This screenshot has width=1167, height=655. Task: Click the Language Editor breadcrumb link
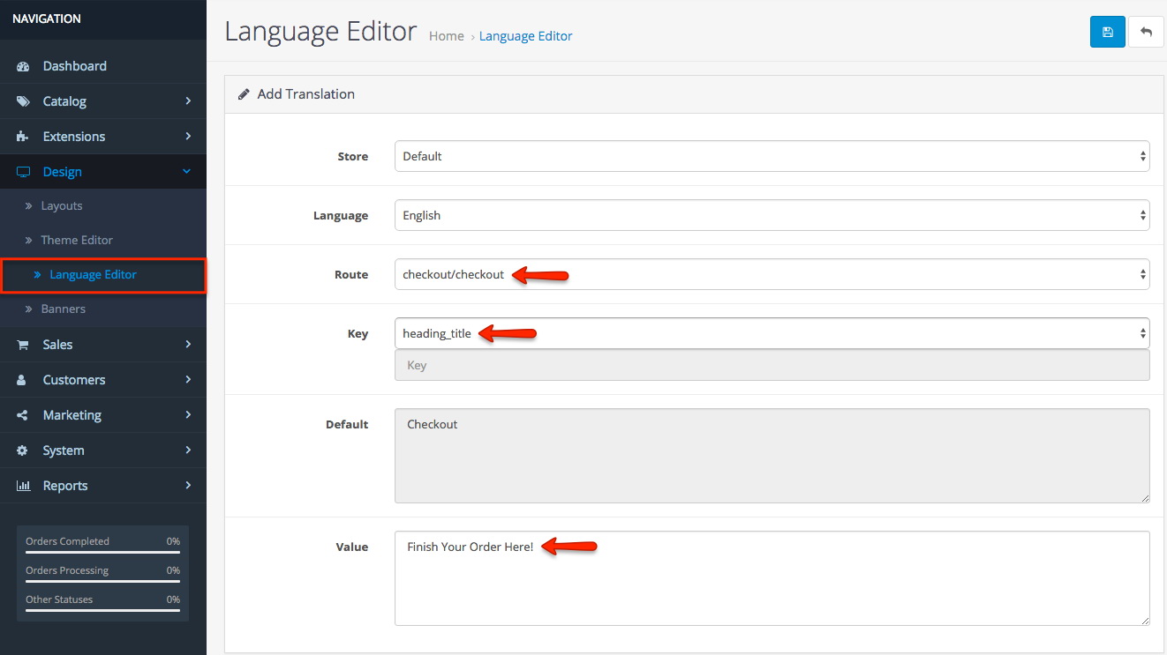(525, 36)
